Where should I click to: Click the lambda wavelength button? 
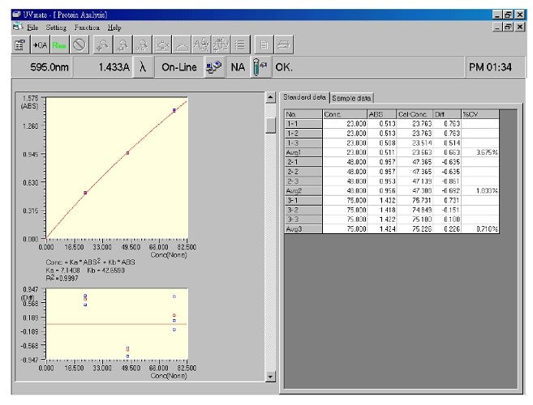[x=143, y=67]
